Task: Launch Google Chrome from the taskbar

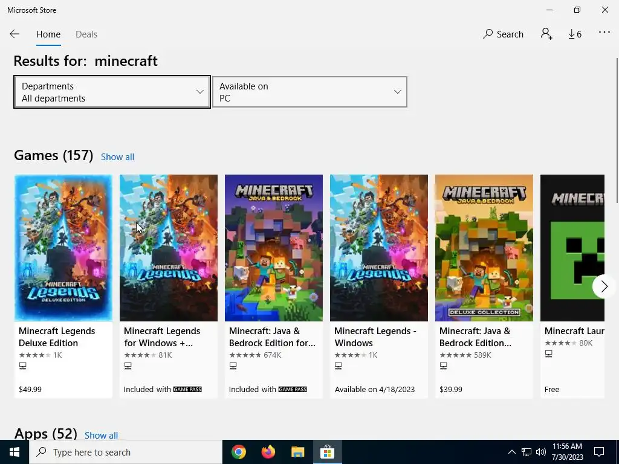Action: pyautogui.click(x=239, y=452)
